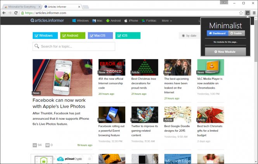Open a new tab with the new tab button
The image size is (258, 164).
(x=86, y=7)
